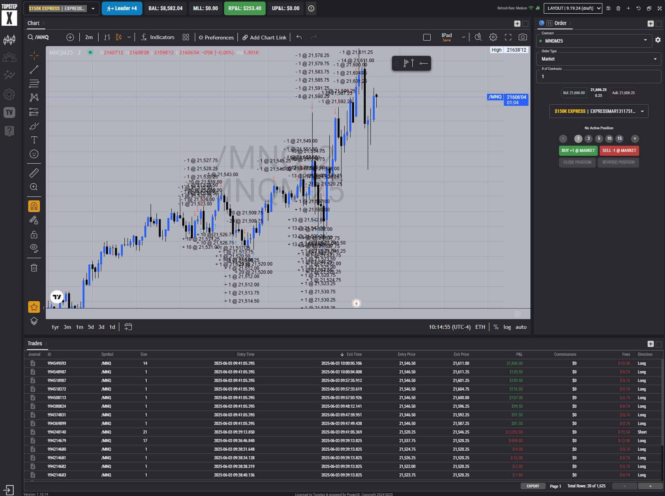Toggle the log scale option
Viewport: 665px width, 496px height.
tap(507, 327)
